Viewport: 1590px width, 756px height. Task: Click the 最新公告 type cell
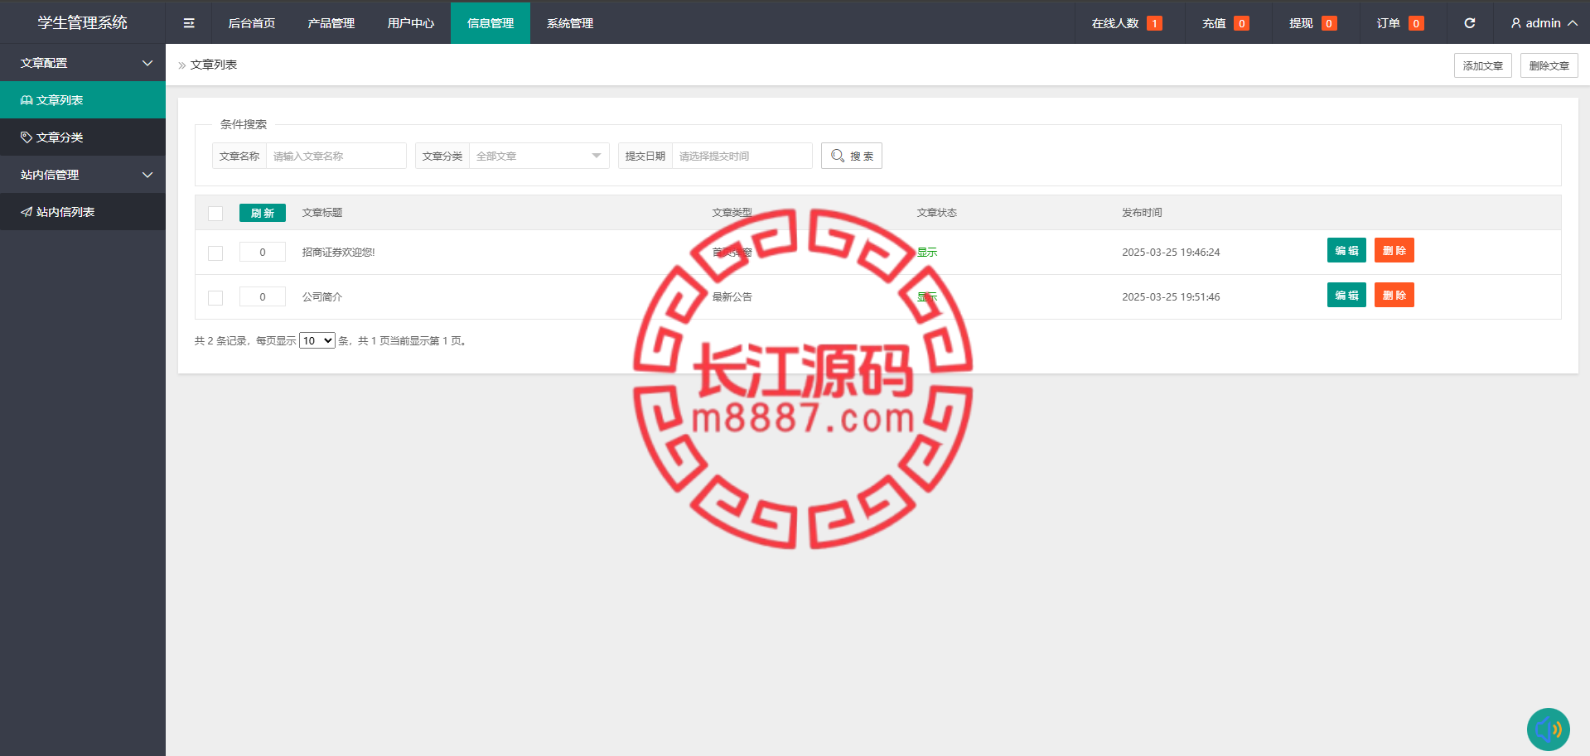pos(732,296)
